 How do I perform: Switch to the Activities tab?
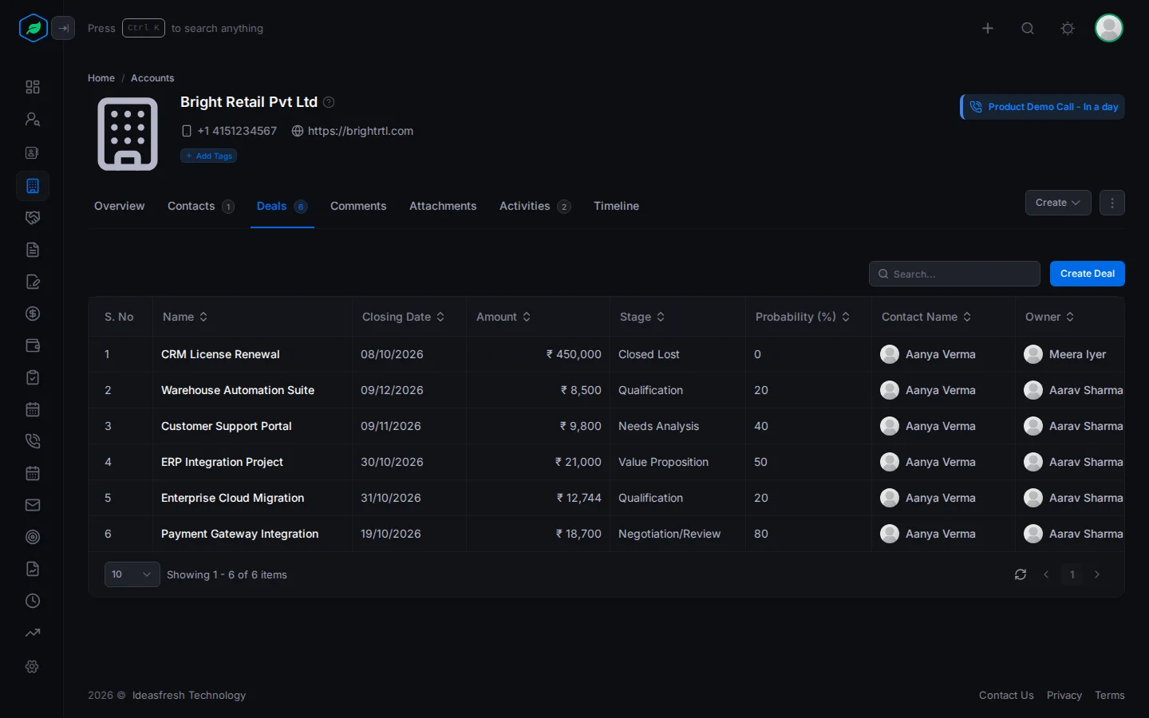point(535,206)
